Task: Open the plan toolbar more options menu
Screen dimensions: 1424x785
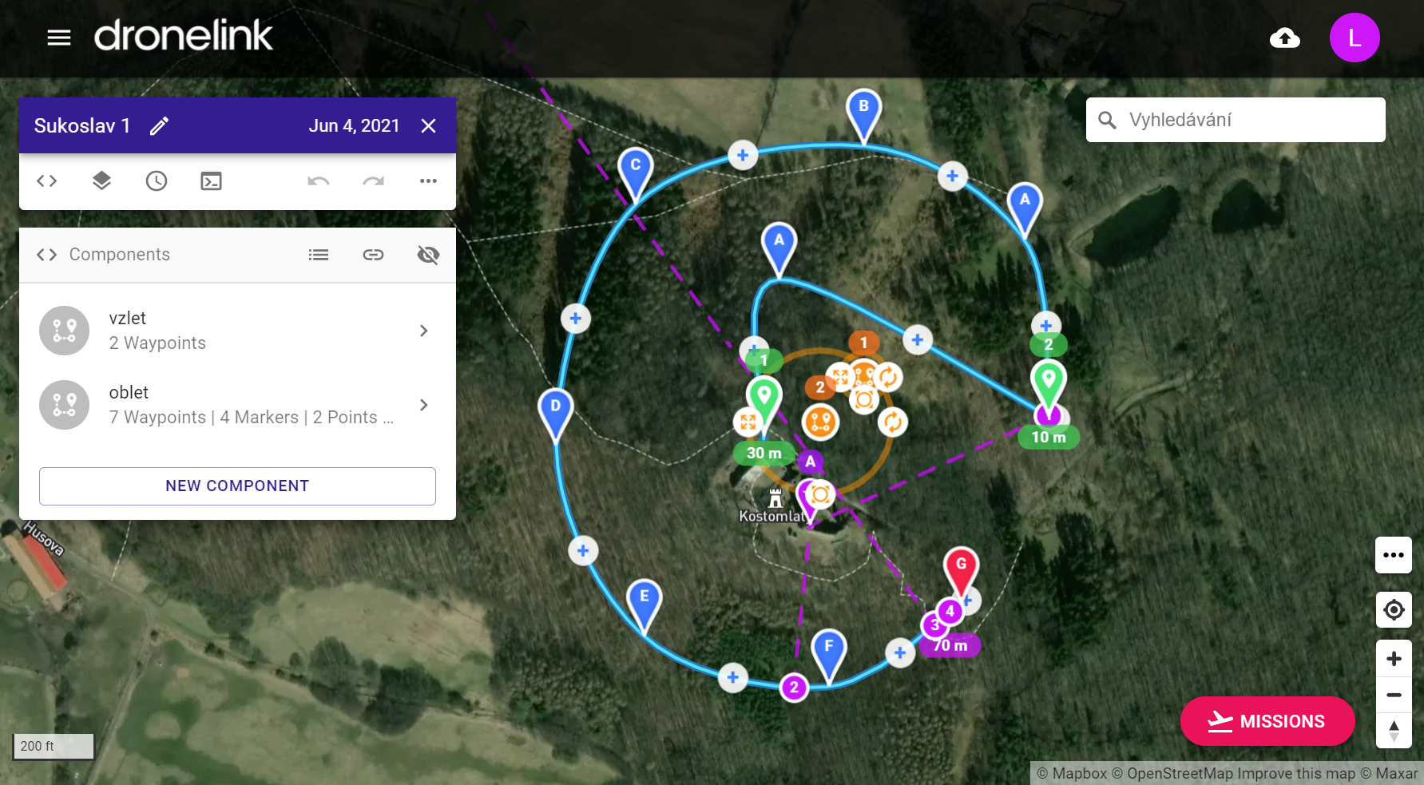Action: tap(428, 181)
